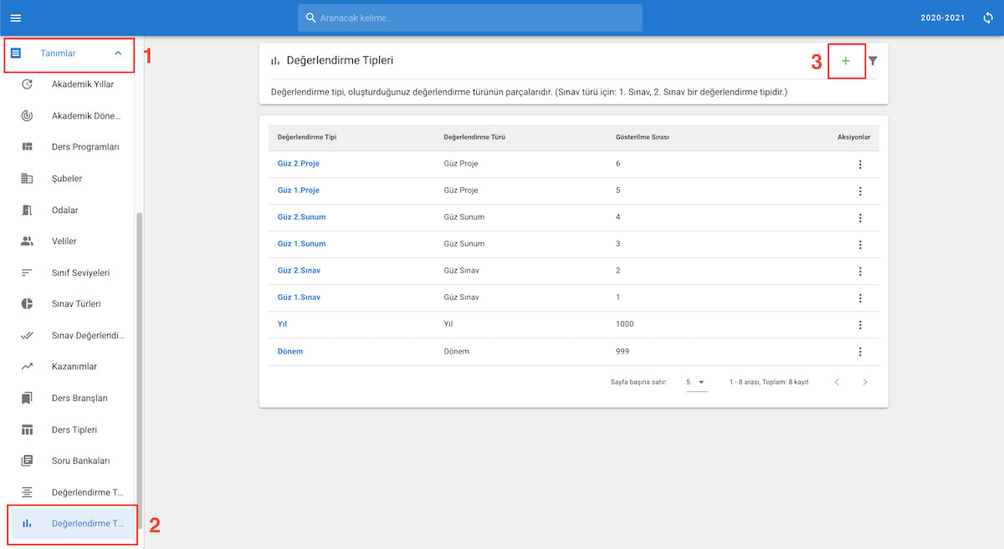Open the Güz 2.Sunum link

pyautogui.click(x=301, y=217)
